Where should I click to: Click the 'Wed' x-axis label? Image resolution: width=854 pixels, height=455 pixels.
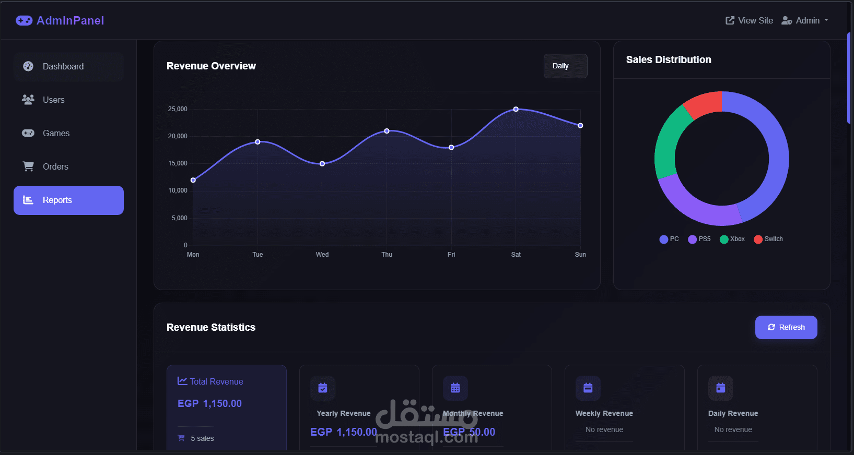322,255
